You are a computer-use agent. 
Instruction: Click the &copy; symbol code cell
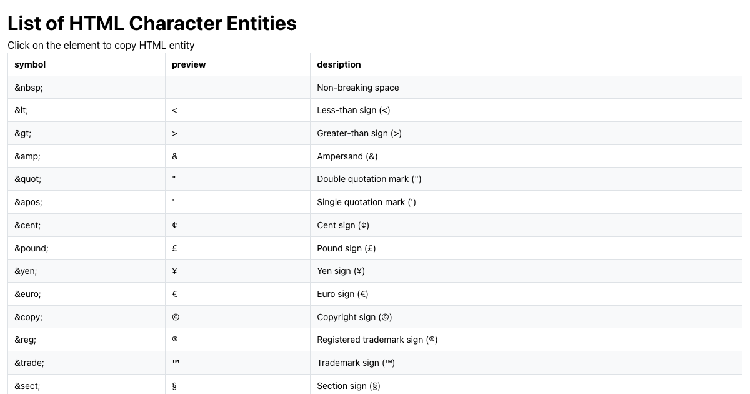(29, 317)
